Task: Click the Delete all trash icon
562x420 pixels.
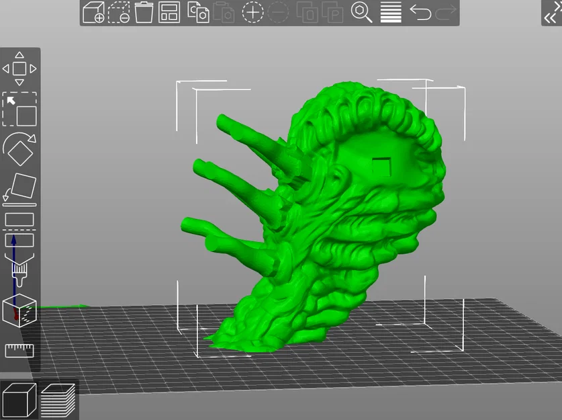Action: tap(144, 13)
